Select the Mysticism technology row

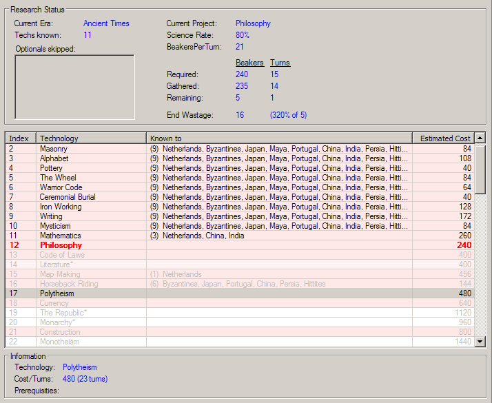tap(240, 226)
